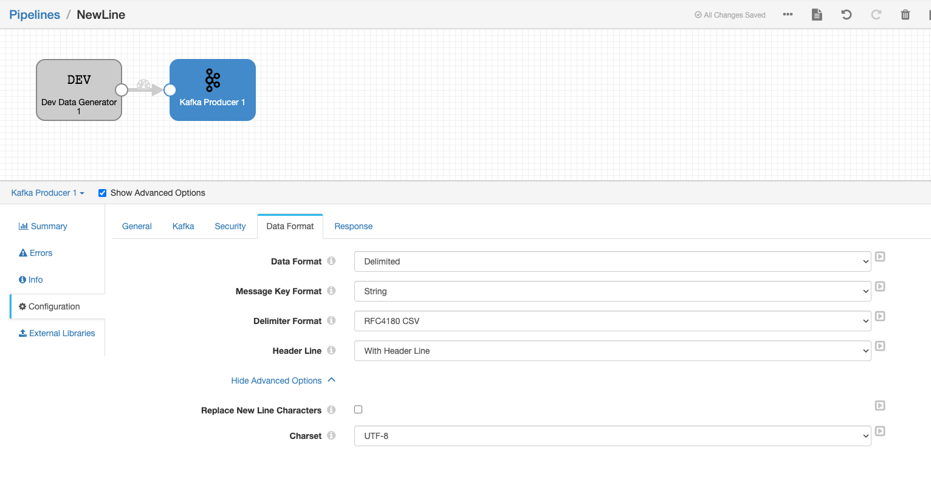
Task: Click the pipeline notes document icon
Action: (x=817, y=15)
